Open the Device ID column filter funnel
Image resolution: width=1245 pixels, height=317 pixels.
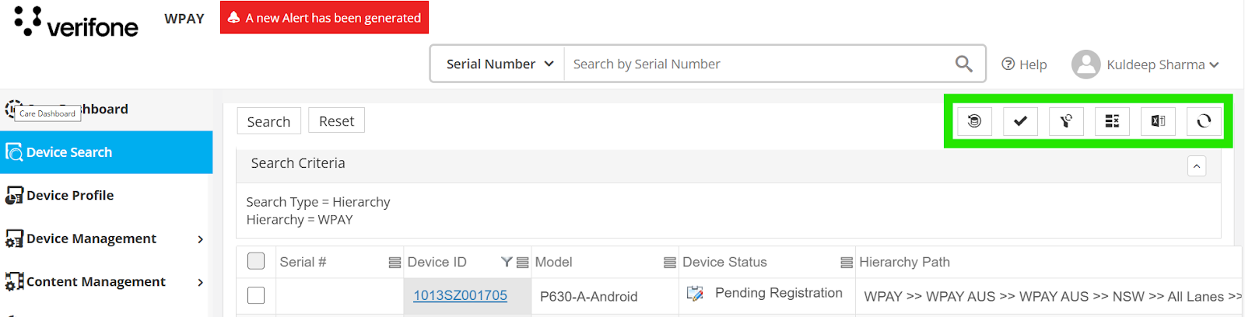click(507, 263)
